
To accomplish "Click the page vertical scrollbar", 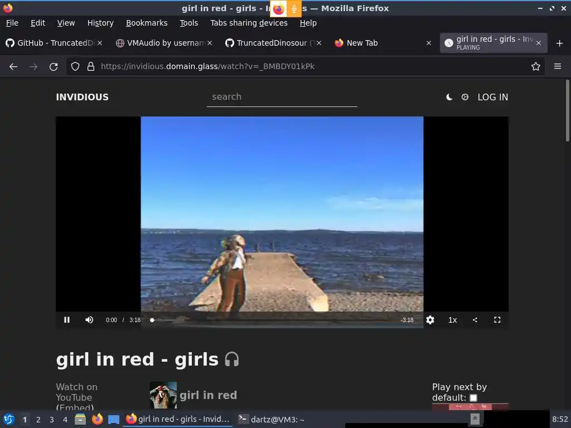I will [567, 111].
